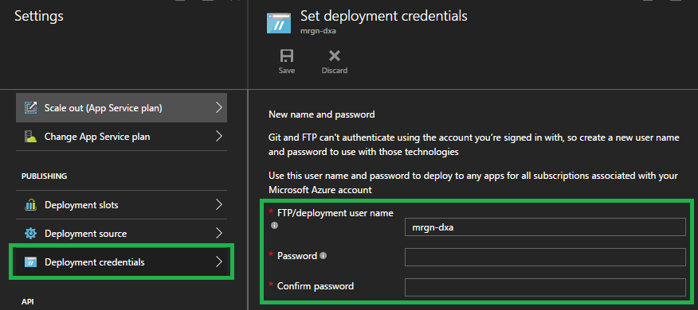Open Deployment source chevron arrow
This screenshot has height=310, width=698.
tap(218, 233)
